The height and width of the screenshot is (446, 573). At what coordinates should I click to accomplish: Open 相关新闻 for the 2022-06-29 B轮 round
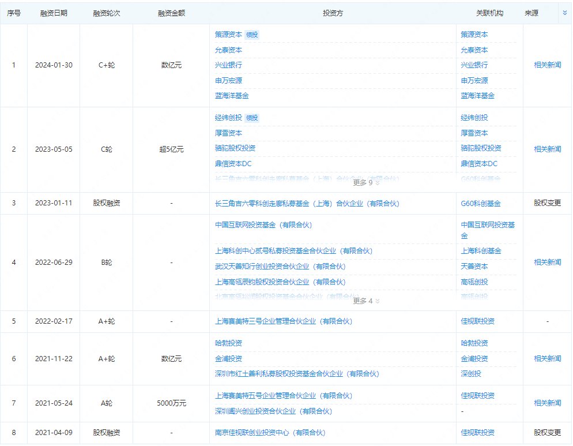tap(548, 263)
